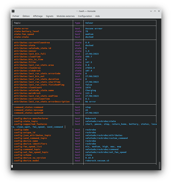Select the state:battery_level topic

27,31
